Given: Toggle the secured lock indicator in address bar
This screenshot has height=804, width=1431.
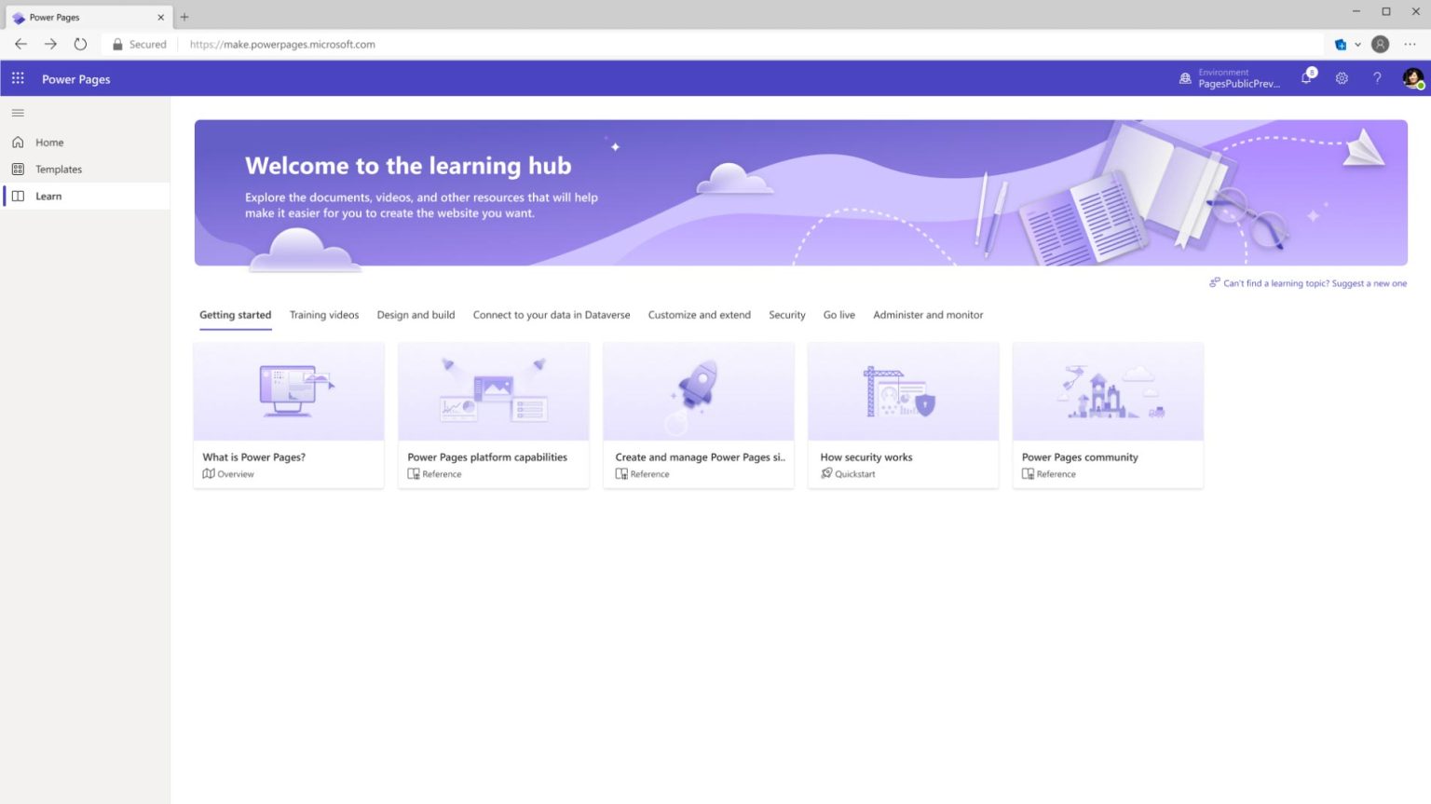Looking at the screenshot, I should coord(117,44).
